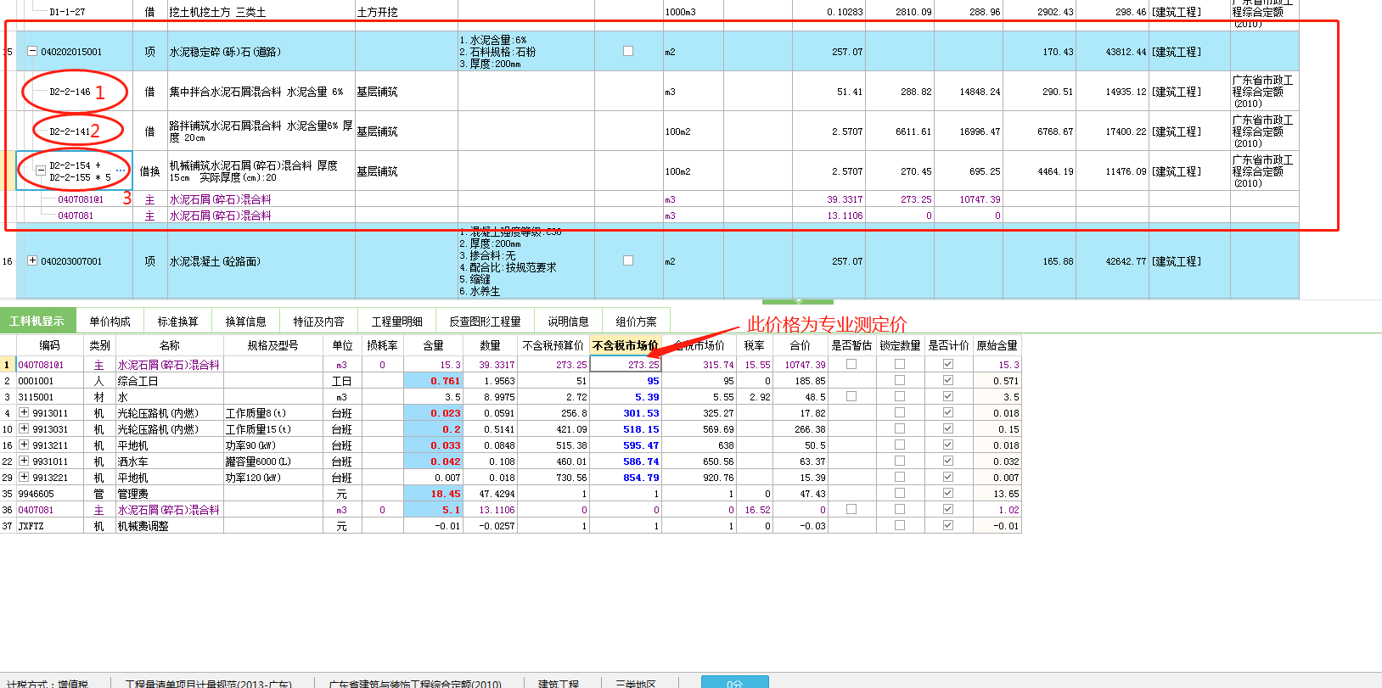The width and height of the screenshot is (1382, 688).
Task: Switch to the 工料机显示 tab
Action: [x=37, y=321]
